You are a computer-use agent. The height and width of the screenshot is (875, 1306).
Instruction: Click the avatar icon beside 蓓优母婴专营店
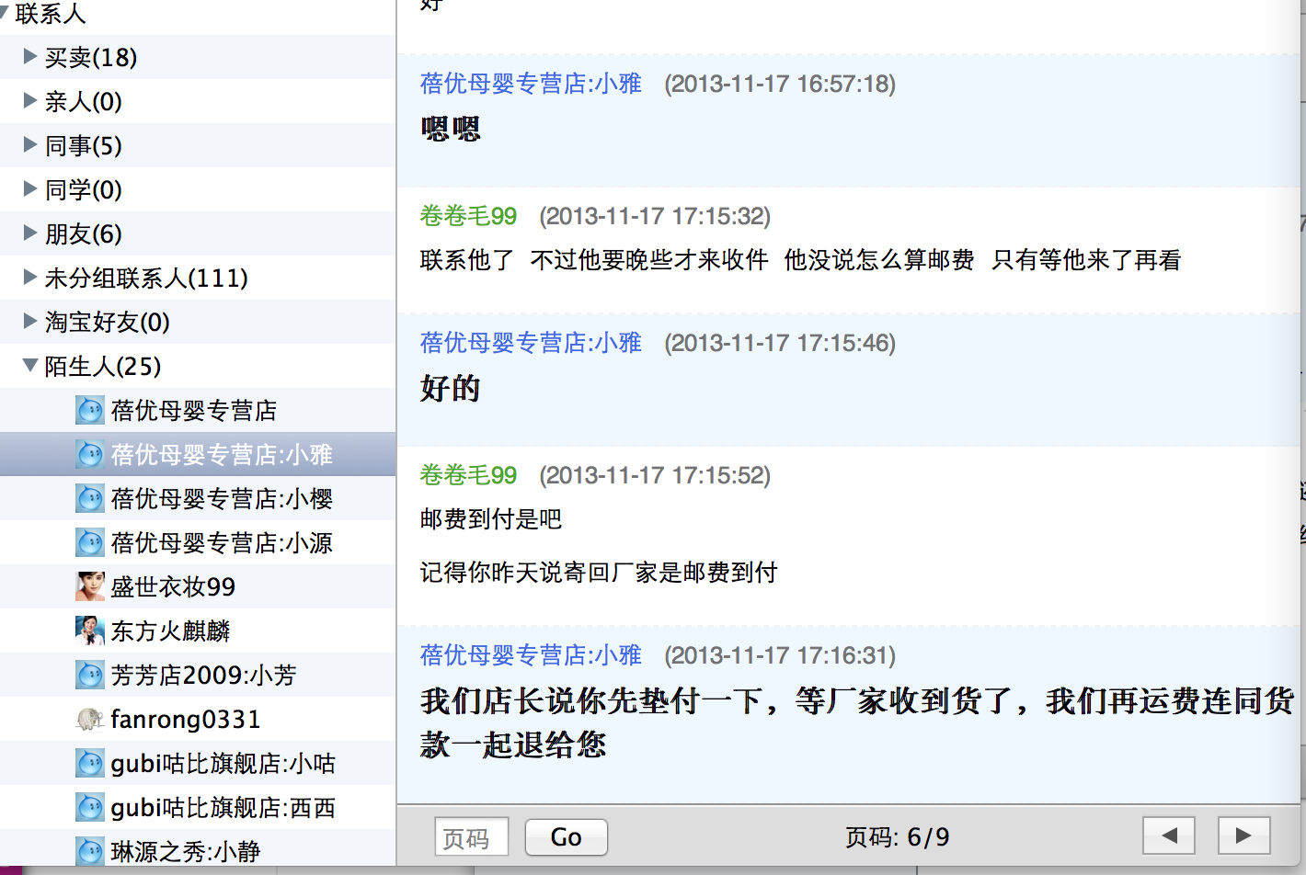[x=89, y=410]
